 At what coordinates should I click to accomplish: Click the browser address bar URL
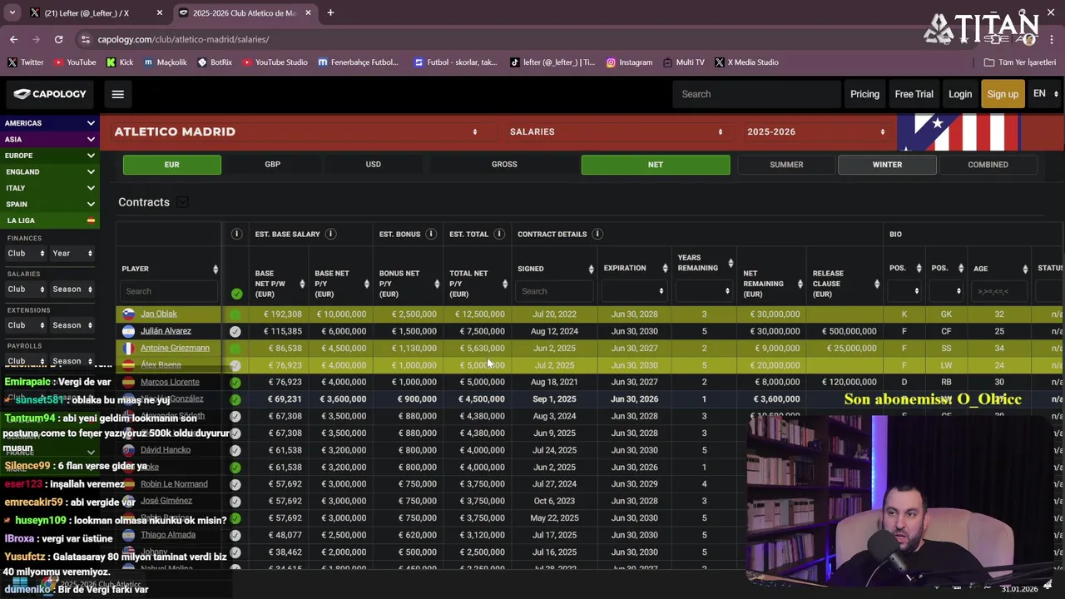[183, 39]
